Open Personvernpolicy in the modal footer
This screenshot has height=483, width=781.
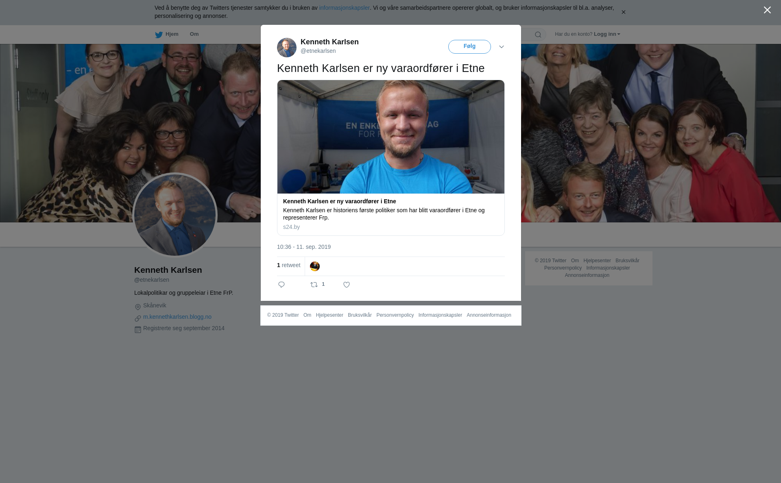coord(395,315)
